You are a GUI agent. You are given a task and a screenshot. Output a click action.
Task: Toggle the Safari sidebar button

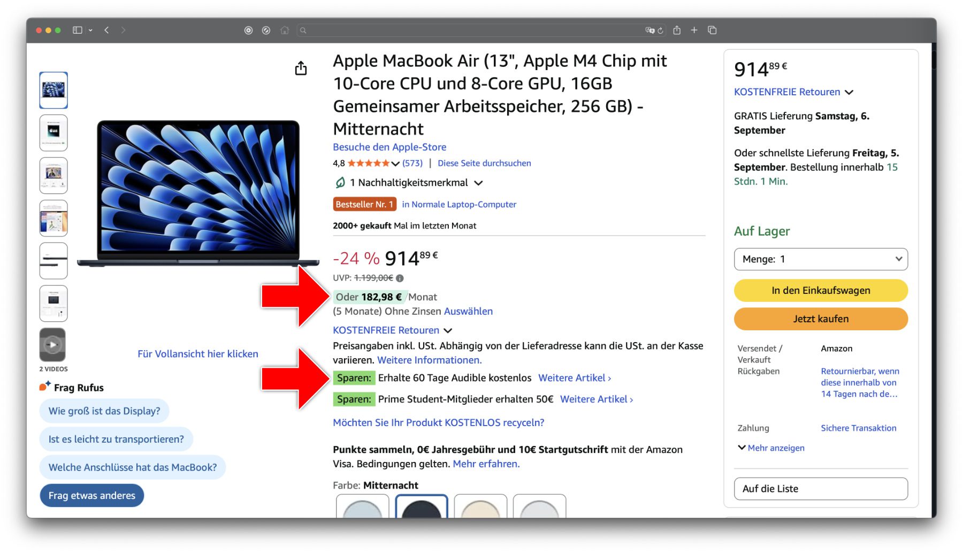tap(78, 31)
